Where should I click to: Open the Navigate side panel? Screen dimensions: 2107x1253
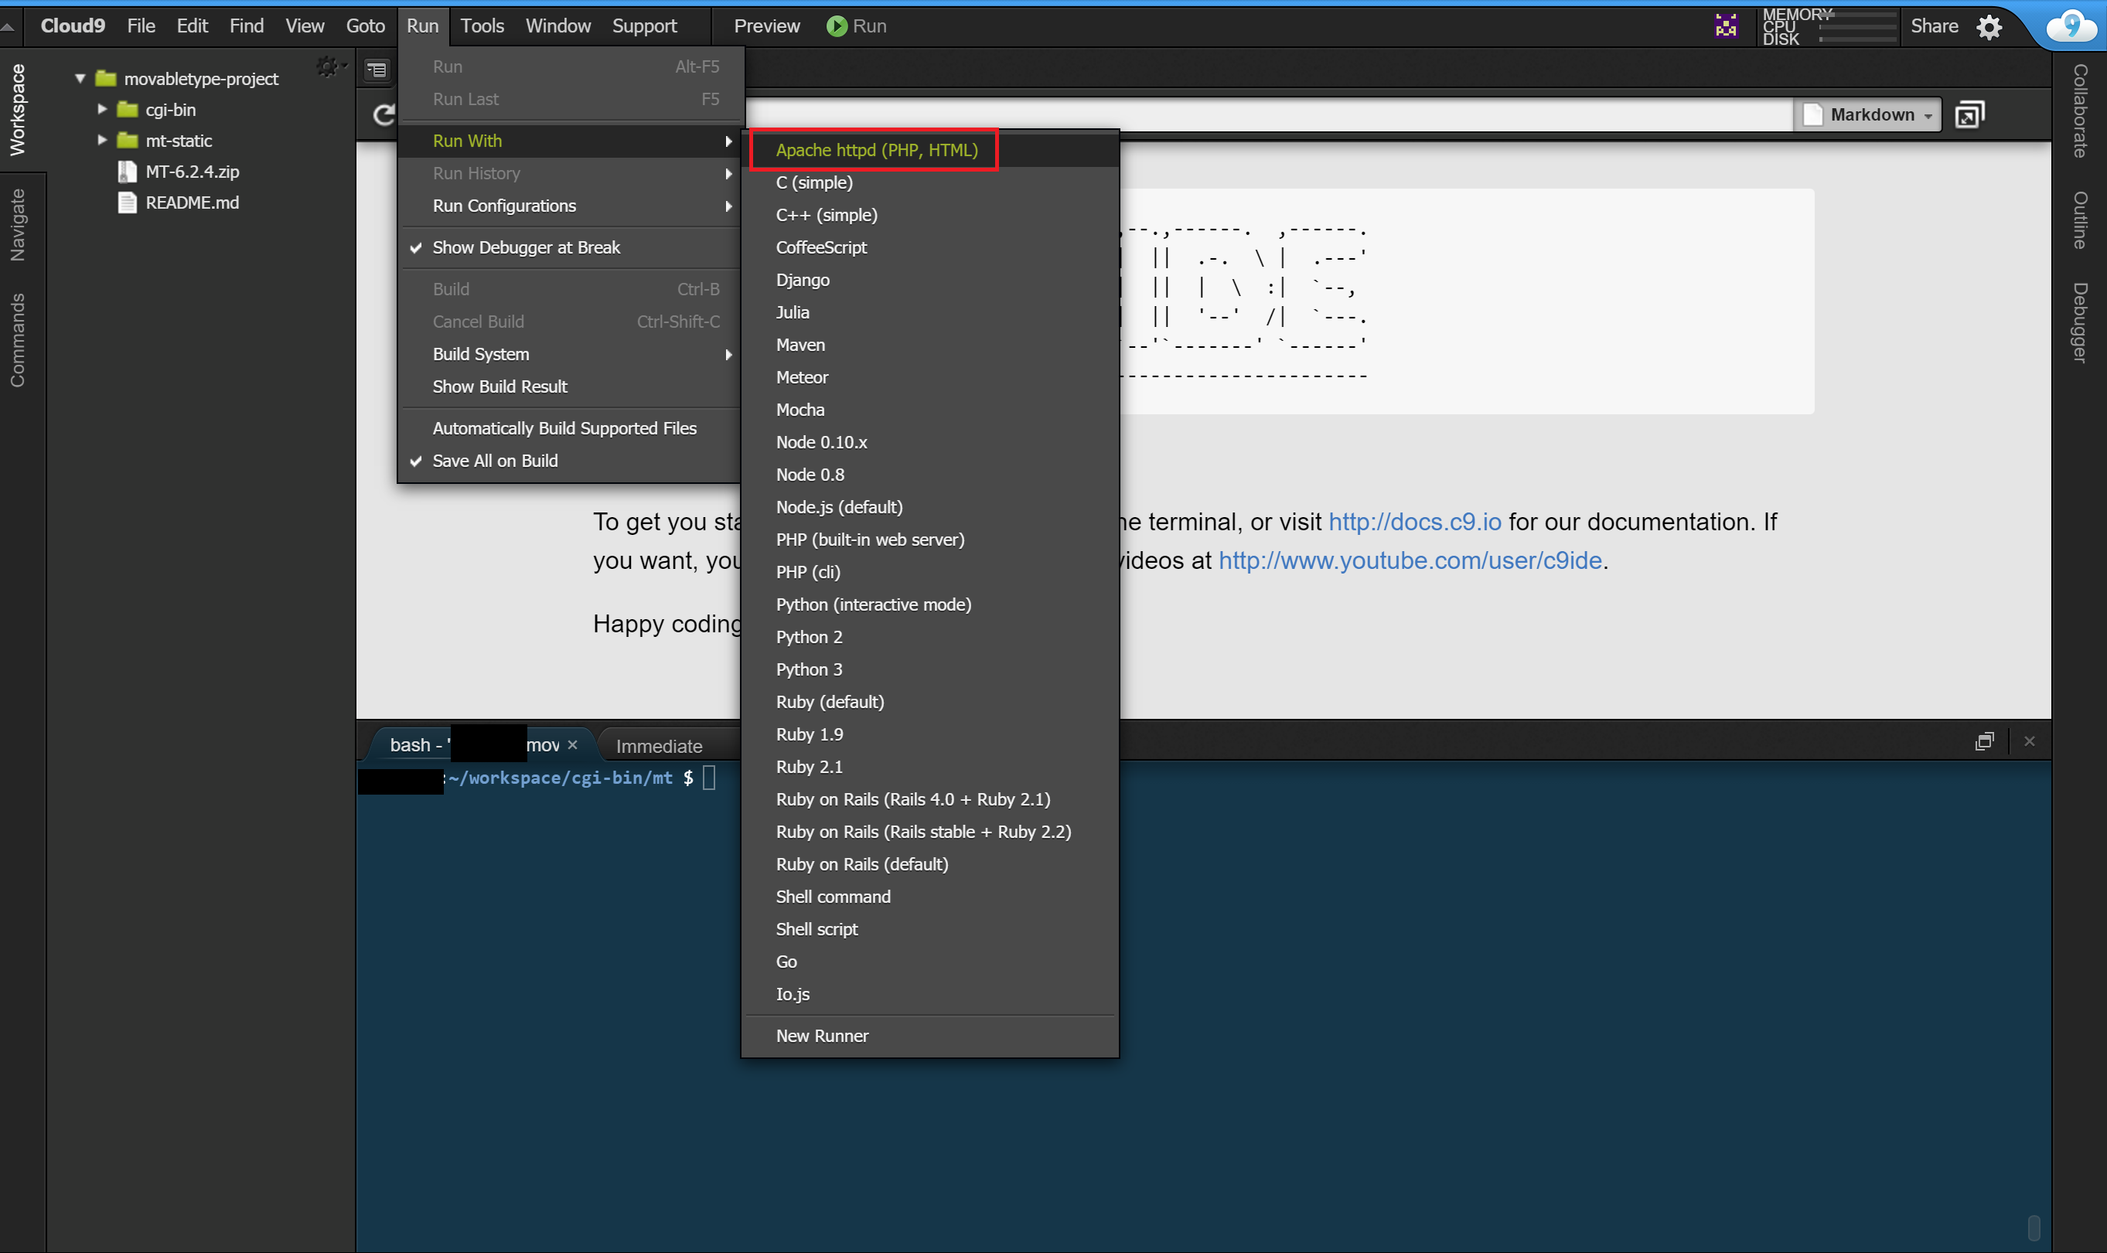(19, 226)
